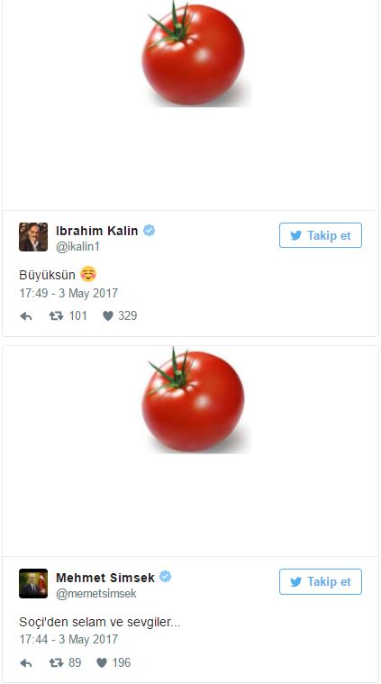Follow Mehmet Simsek with the Takip et button
This screenshot has width=381, height=684.
tap(321, 581)
